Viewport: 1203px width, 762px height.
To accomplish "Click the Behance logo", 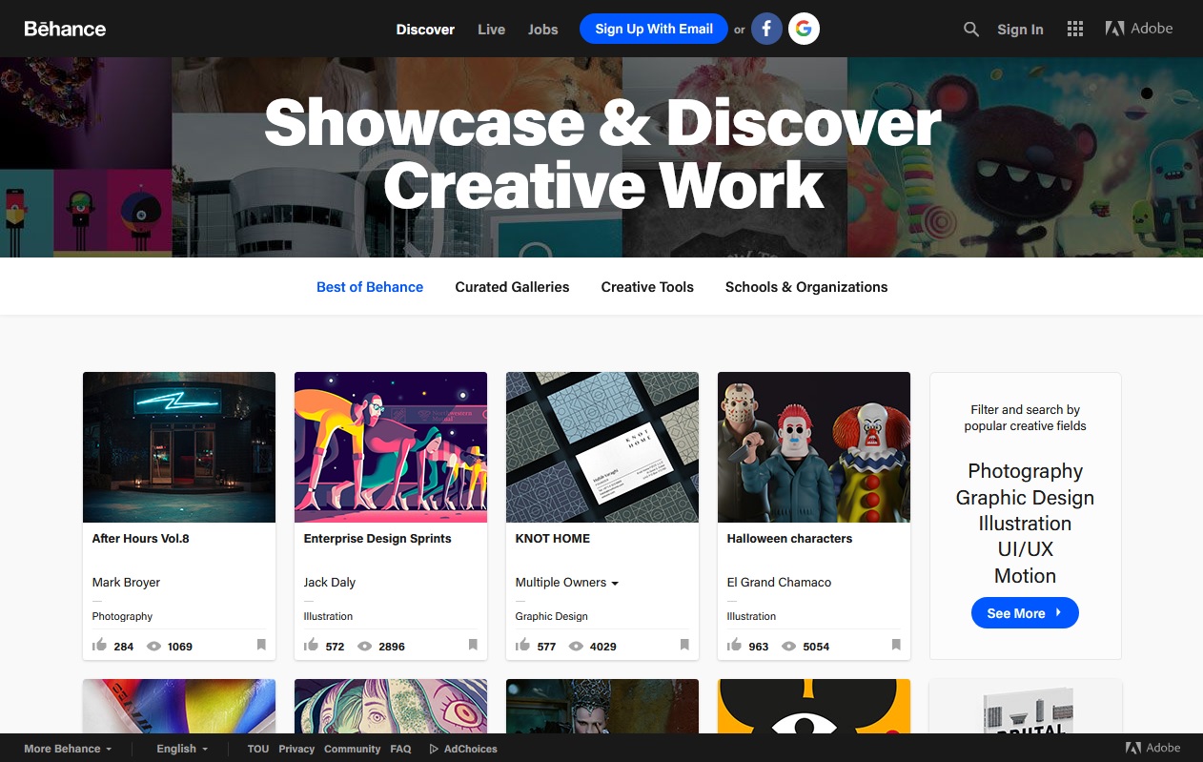I will pyautogui.click(x=65, y=29).
